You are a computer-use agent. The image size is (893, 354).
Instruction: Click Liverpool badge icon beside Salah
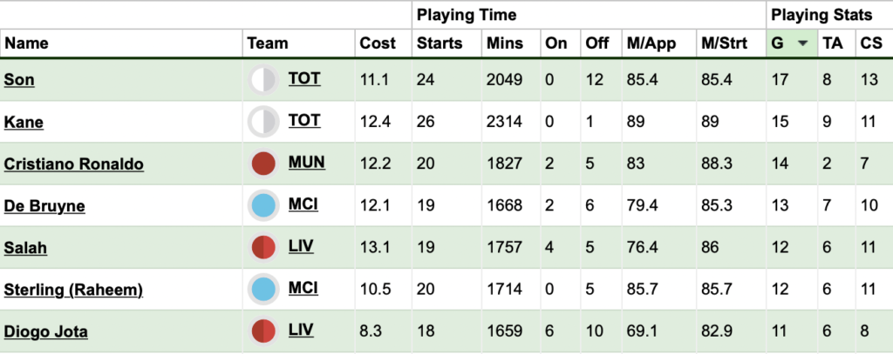(263, 248)
